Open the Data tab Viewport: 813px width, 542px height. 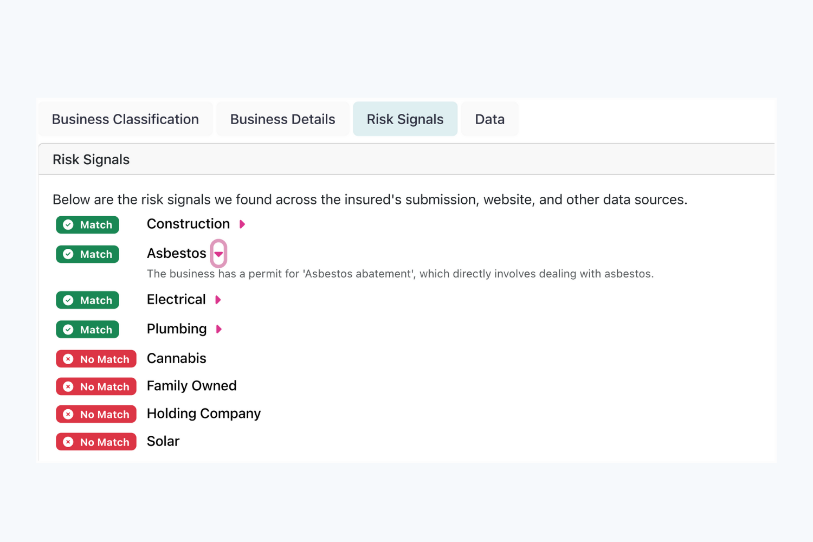tap(490, 119)
